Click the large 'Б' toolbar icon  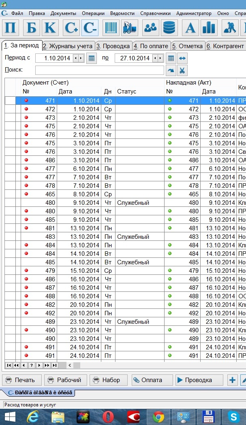click(31, 28)
